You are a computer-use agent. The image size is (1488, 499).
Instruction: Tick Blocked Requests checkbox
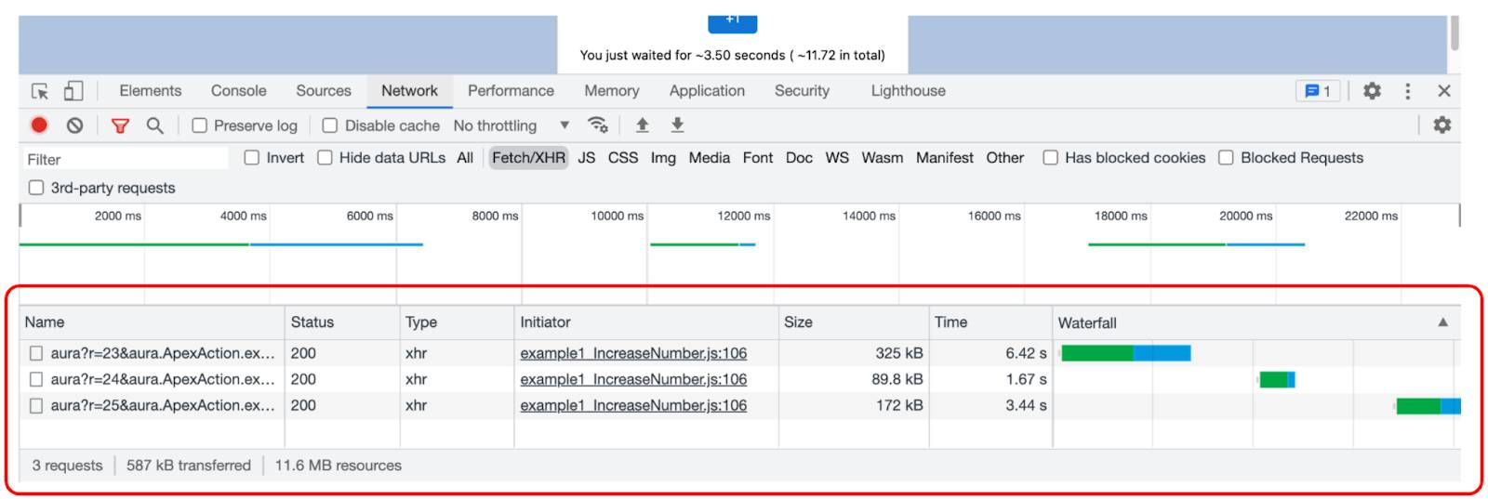coord(1226,158)
